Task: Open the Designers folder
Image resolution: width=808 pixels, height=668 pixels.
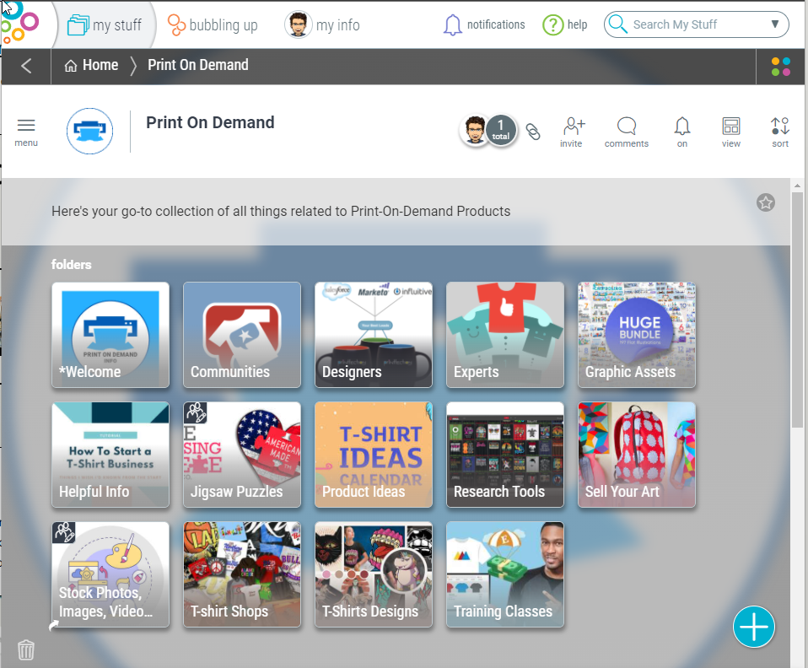Action: coord(374,335)
